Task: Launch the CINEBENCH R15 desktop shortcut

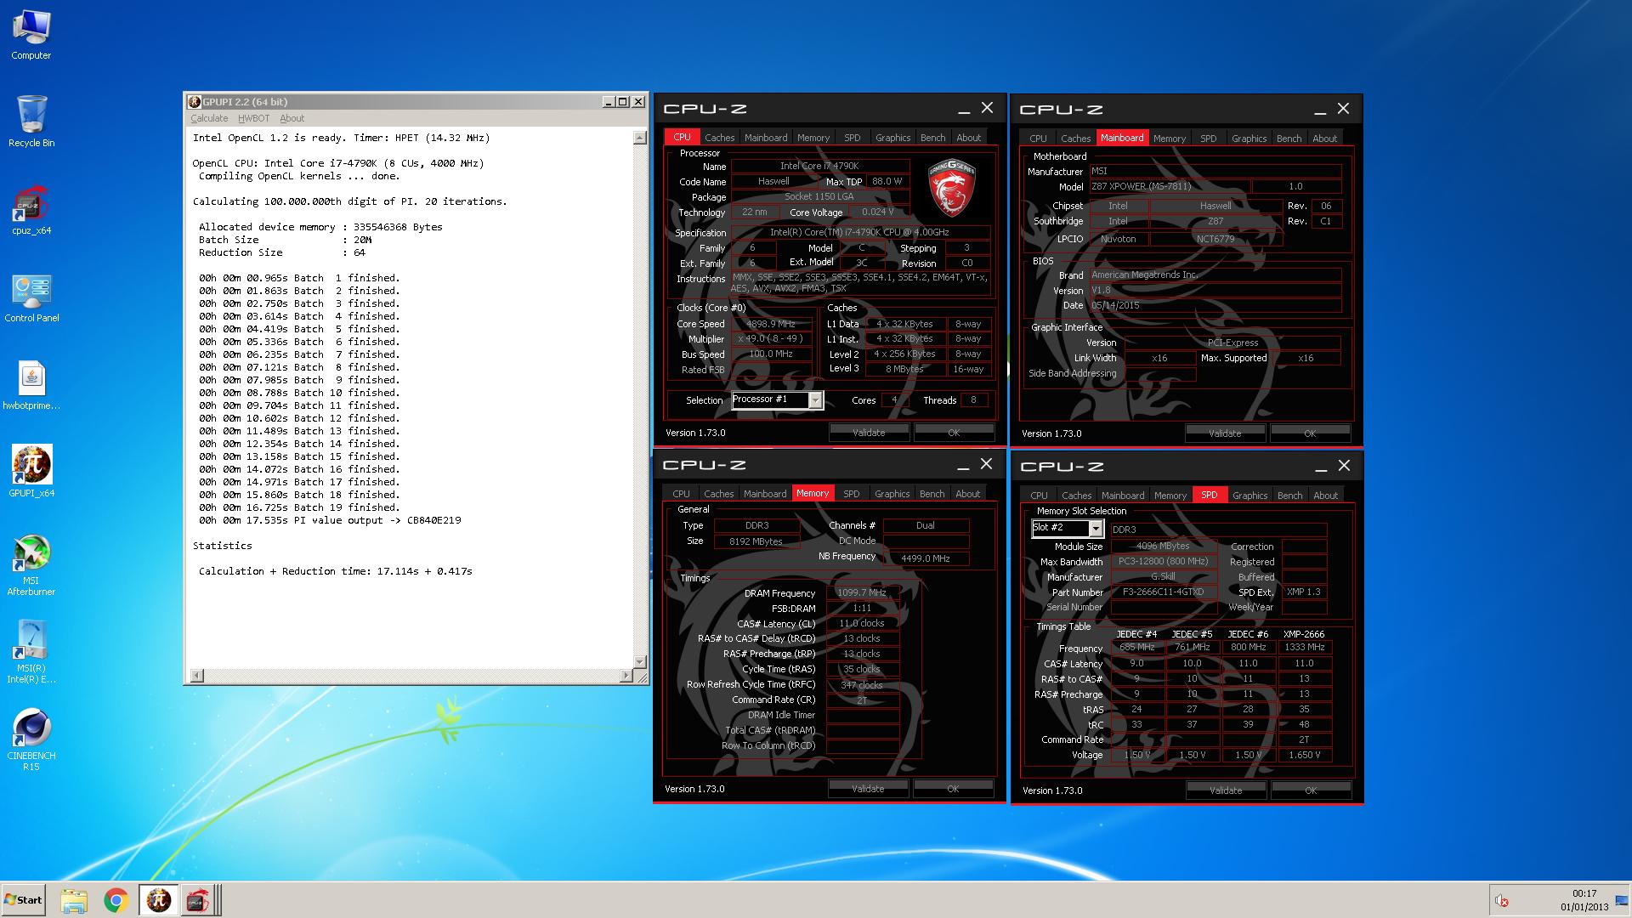Action: [31, 740]
